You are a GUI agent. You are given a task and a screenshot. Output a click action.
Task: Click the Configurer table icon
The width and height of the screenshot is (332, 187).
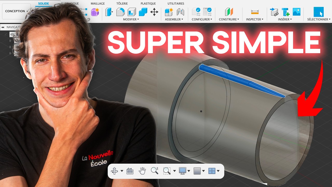207,12
